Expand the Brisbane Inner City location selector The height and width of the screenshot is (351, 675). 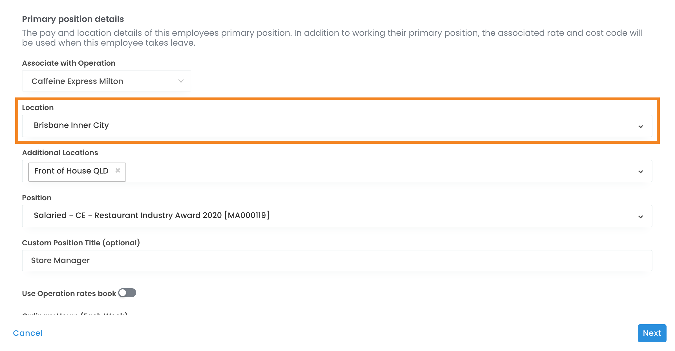(337, 126)
